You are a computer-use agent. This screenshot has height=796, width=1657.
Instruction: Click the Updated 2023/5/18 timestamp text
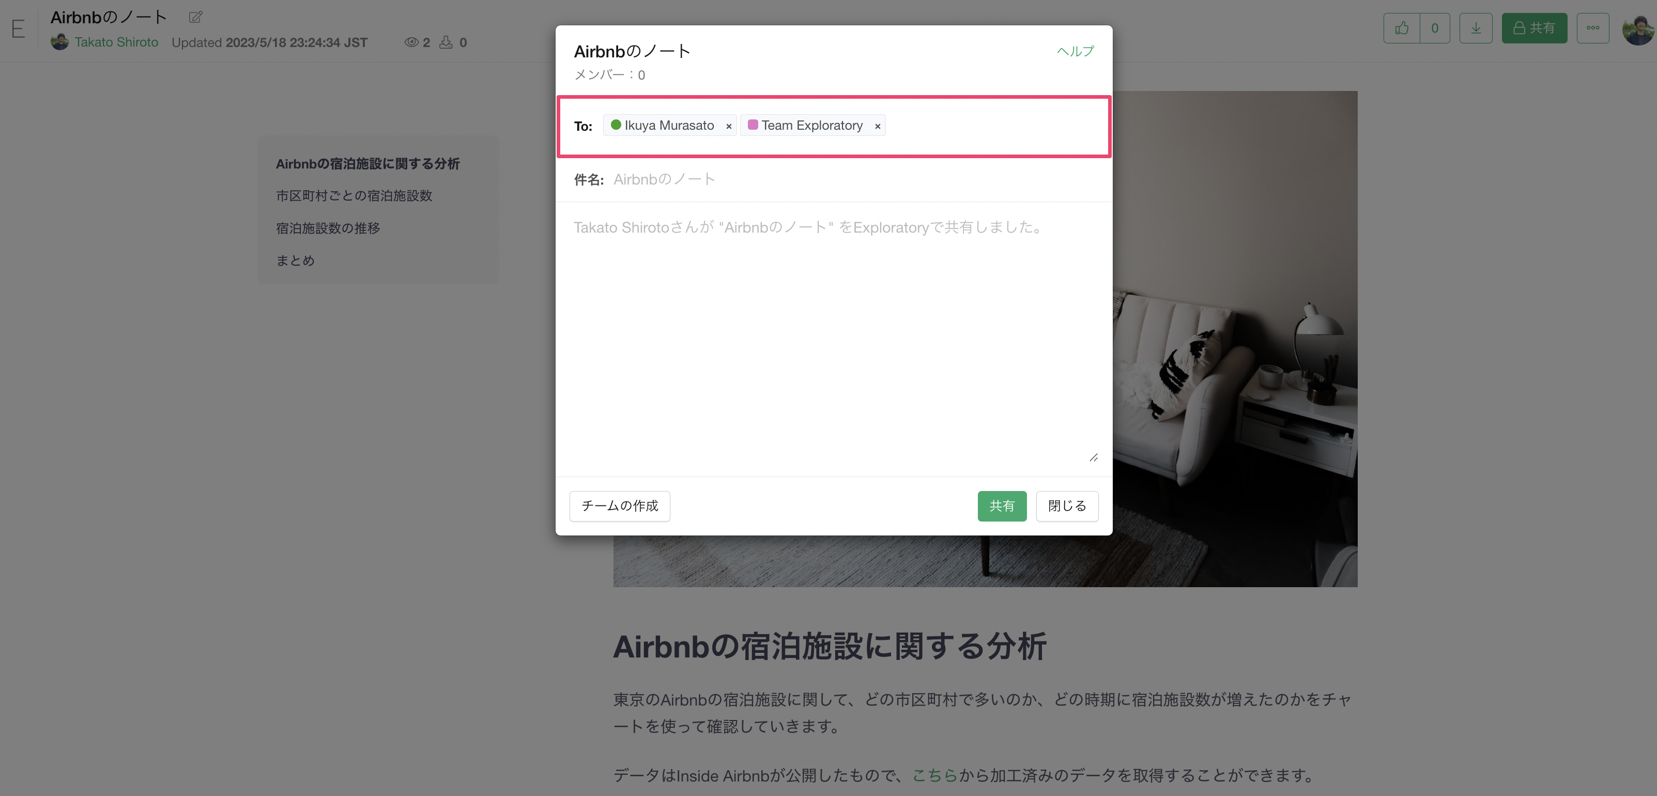[269, 42]
